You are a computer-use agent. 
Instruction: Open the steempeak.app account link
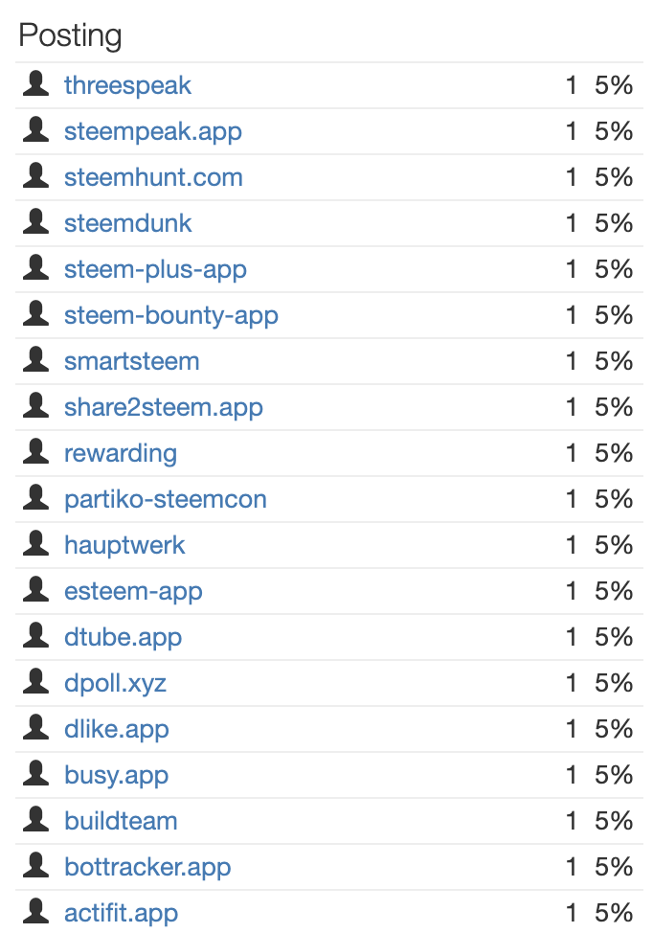click(x=152, y=131)
